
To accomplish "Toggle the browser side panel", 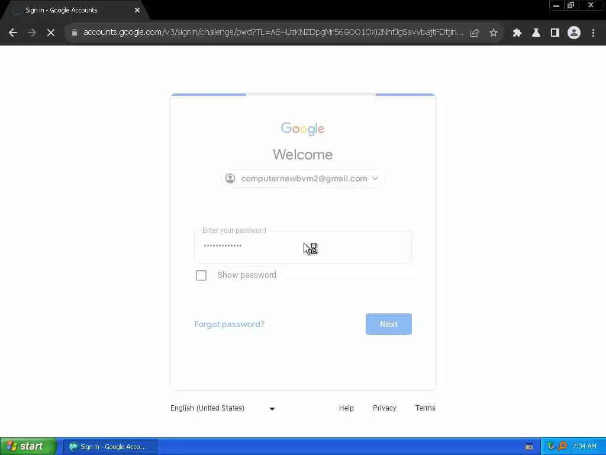I will (555, 33).
